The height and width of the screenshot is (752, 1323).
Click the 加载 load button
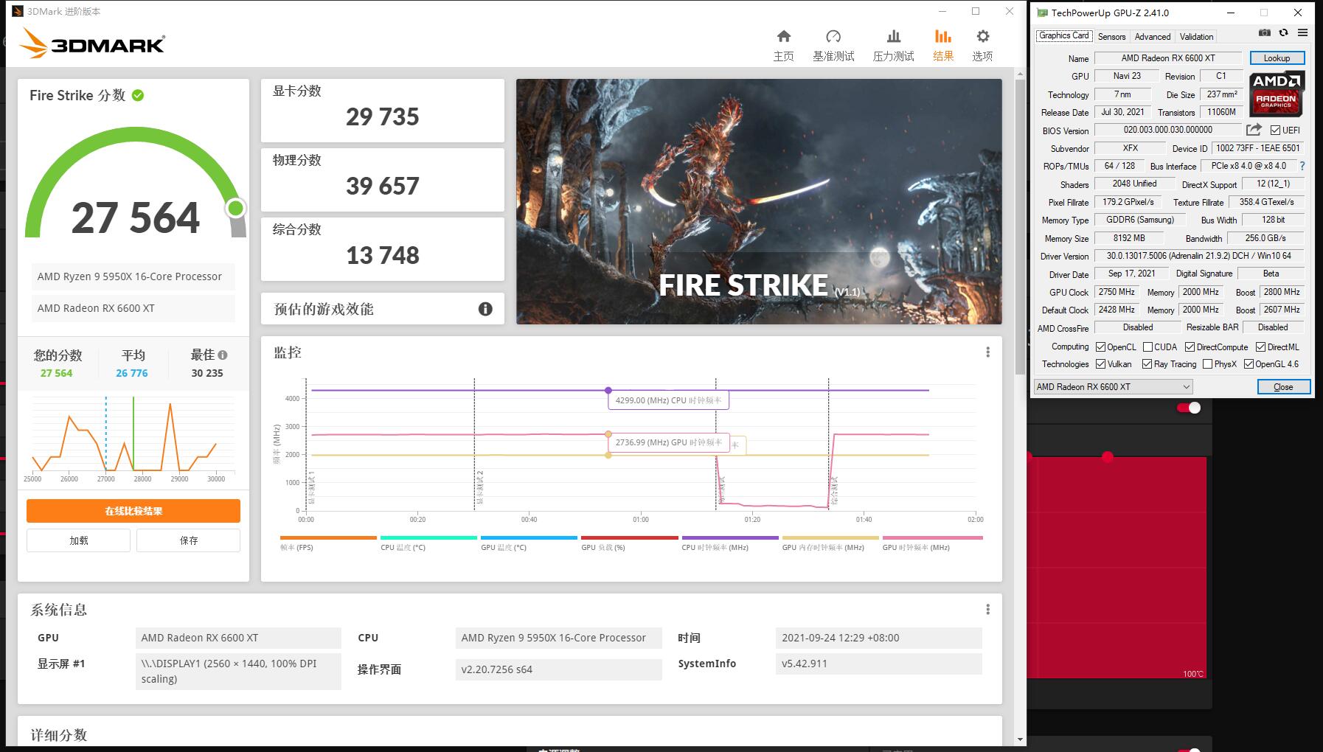click(78, 540)
